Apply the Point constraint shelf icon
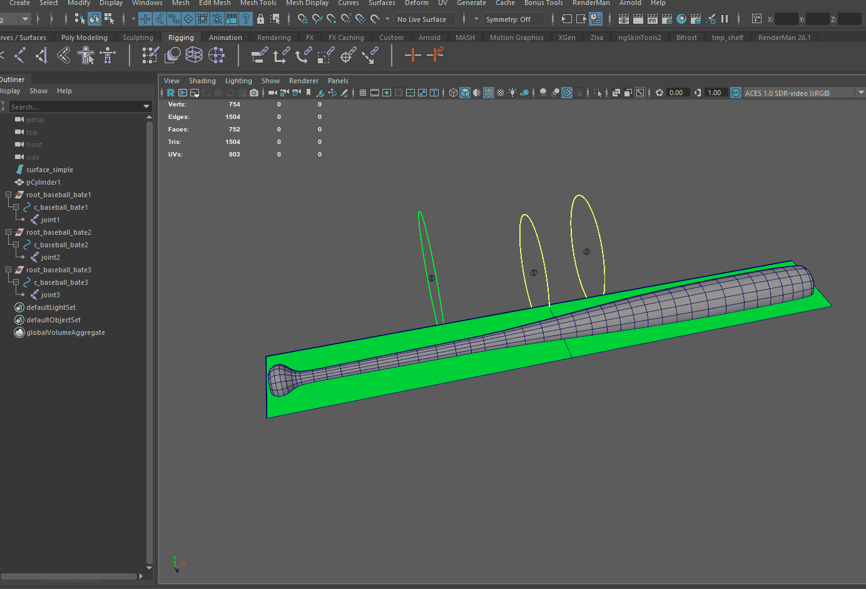The image size is (866, 589). click(281, 56)
